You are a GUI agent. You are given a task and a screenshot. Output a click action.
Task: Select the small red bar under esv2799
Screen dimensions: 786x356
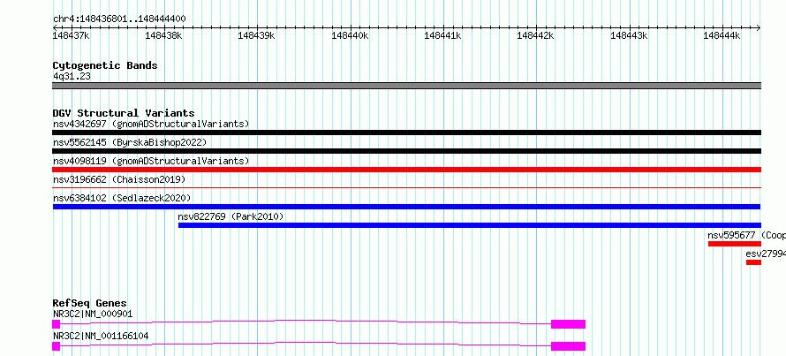[753, 262]
